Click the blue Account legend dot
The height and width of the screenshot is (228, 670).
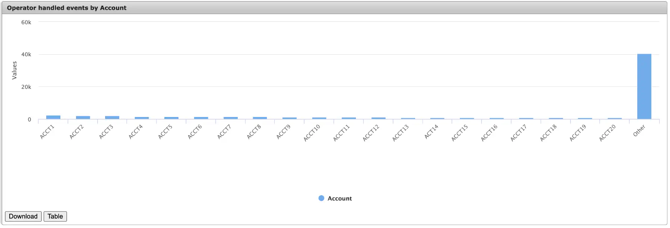click(321, 198)
